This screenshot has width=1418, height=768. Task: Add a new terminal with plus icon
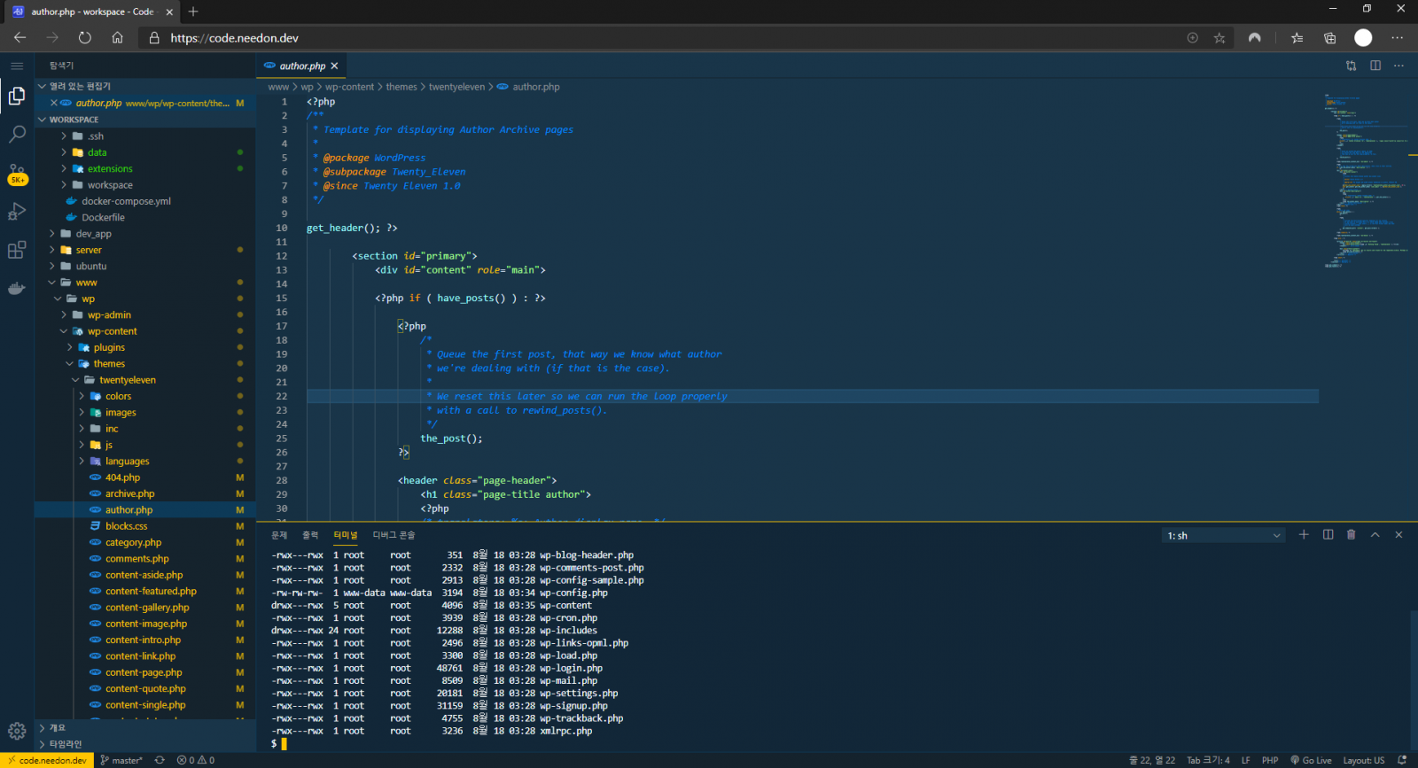tap(1304, 535)
